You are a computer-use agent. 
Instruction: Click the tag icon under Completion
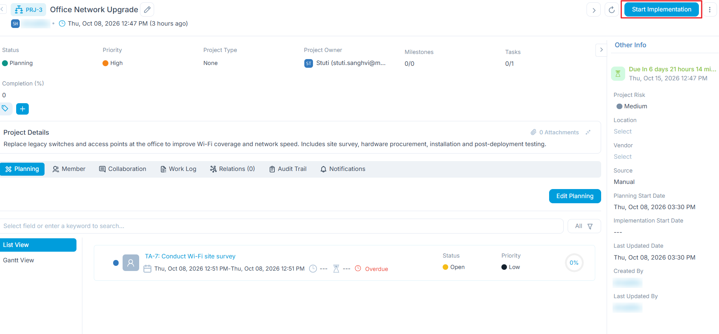click(5, 108)
